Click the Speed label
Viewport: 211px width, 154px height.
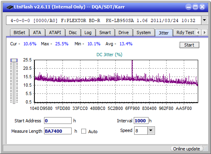[x=126, y=130]
